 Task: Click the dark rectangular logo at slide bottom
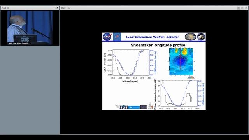point(144,107)
